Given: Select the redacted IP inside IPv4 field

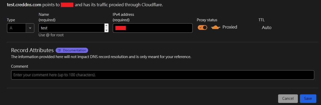Looking at the screenshot, I should coord(121,28).
